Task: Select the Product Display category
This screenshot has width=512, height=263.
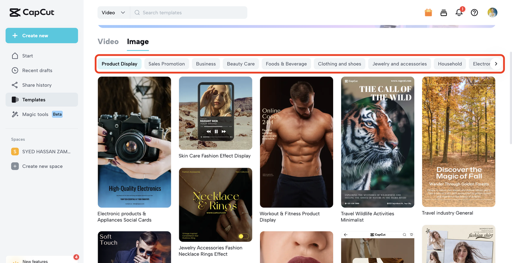Action: click(119, 64)
